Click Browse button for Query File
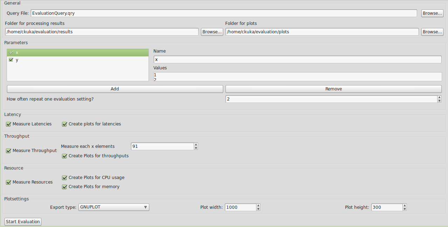Screen dimensions: 448x227 tap(432, 13)
